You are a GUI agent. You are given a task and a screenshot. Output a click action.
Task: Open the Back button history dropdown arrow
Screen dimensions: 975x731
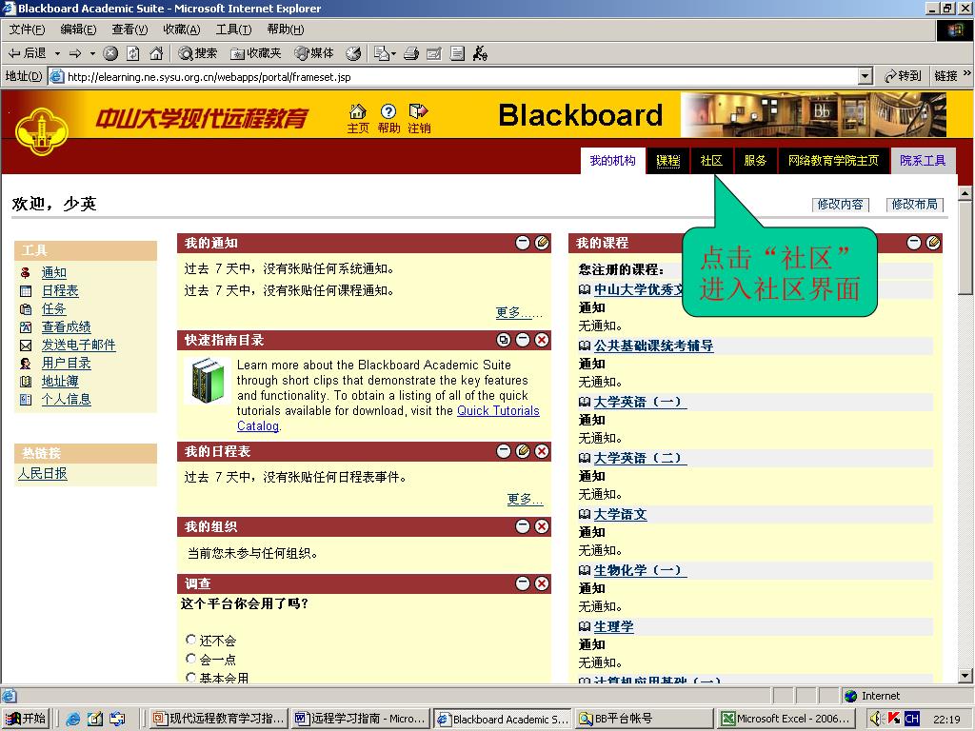(57, 53)
